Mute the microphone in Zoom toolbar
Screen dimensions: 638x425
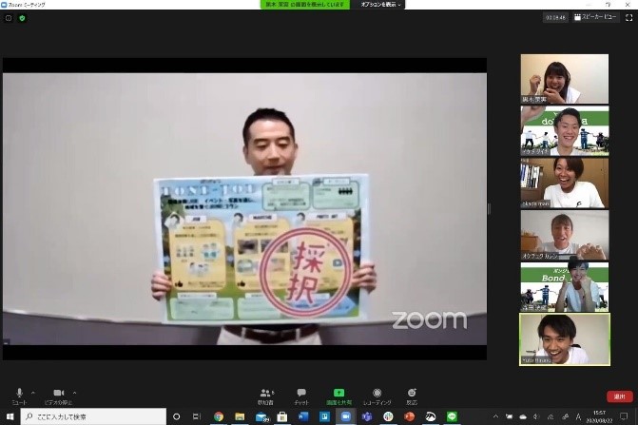tap(19, 396)
